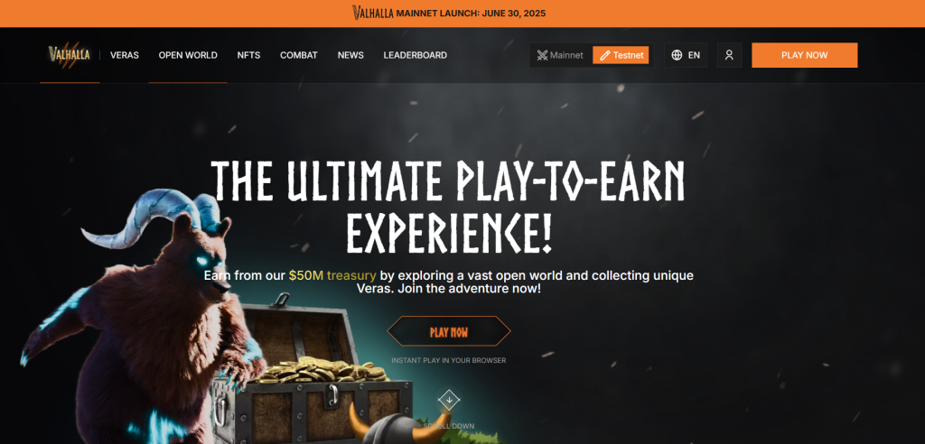Screen dimensions: 925x444
Task: Select the Combat nav link
Action: coord(299,55)
